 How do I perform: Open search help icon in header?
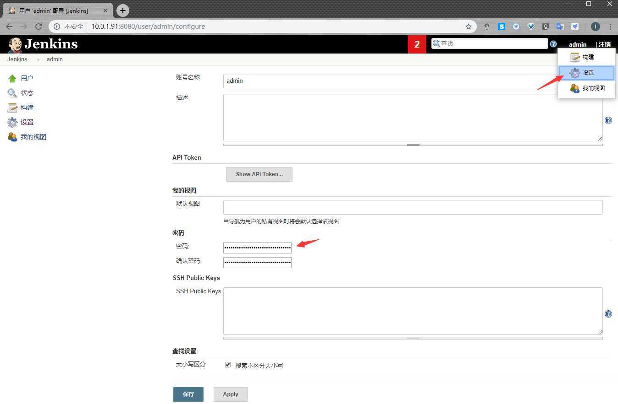[553, 44]
